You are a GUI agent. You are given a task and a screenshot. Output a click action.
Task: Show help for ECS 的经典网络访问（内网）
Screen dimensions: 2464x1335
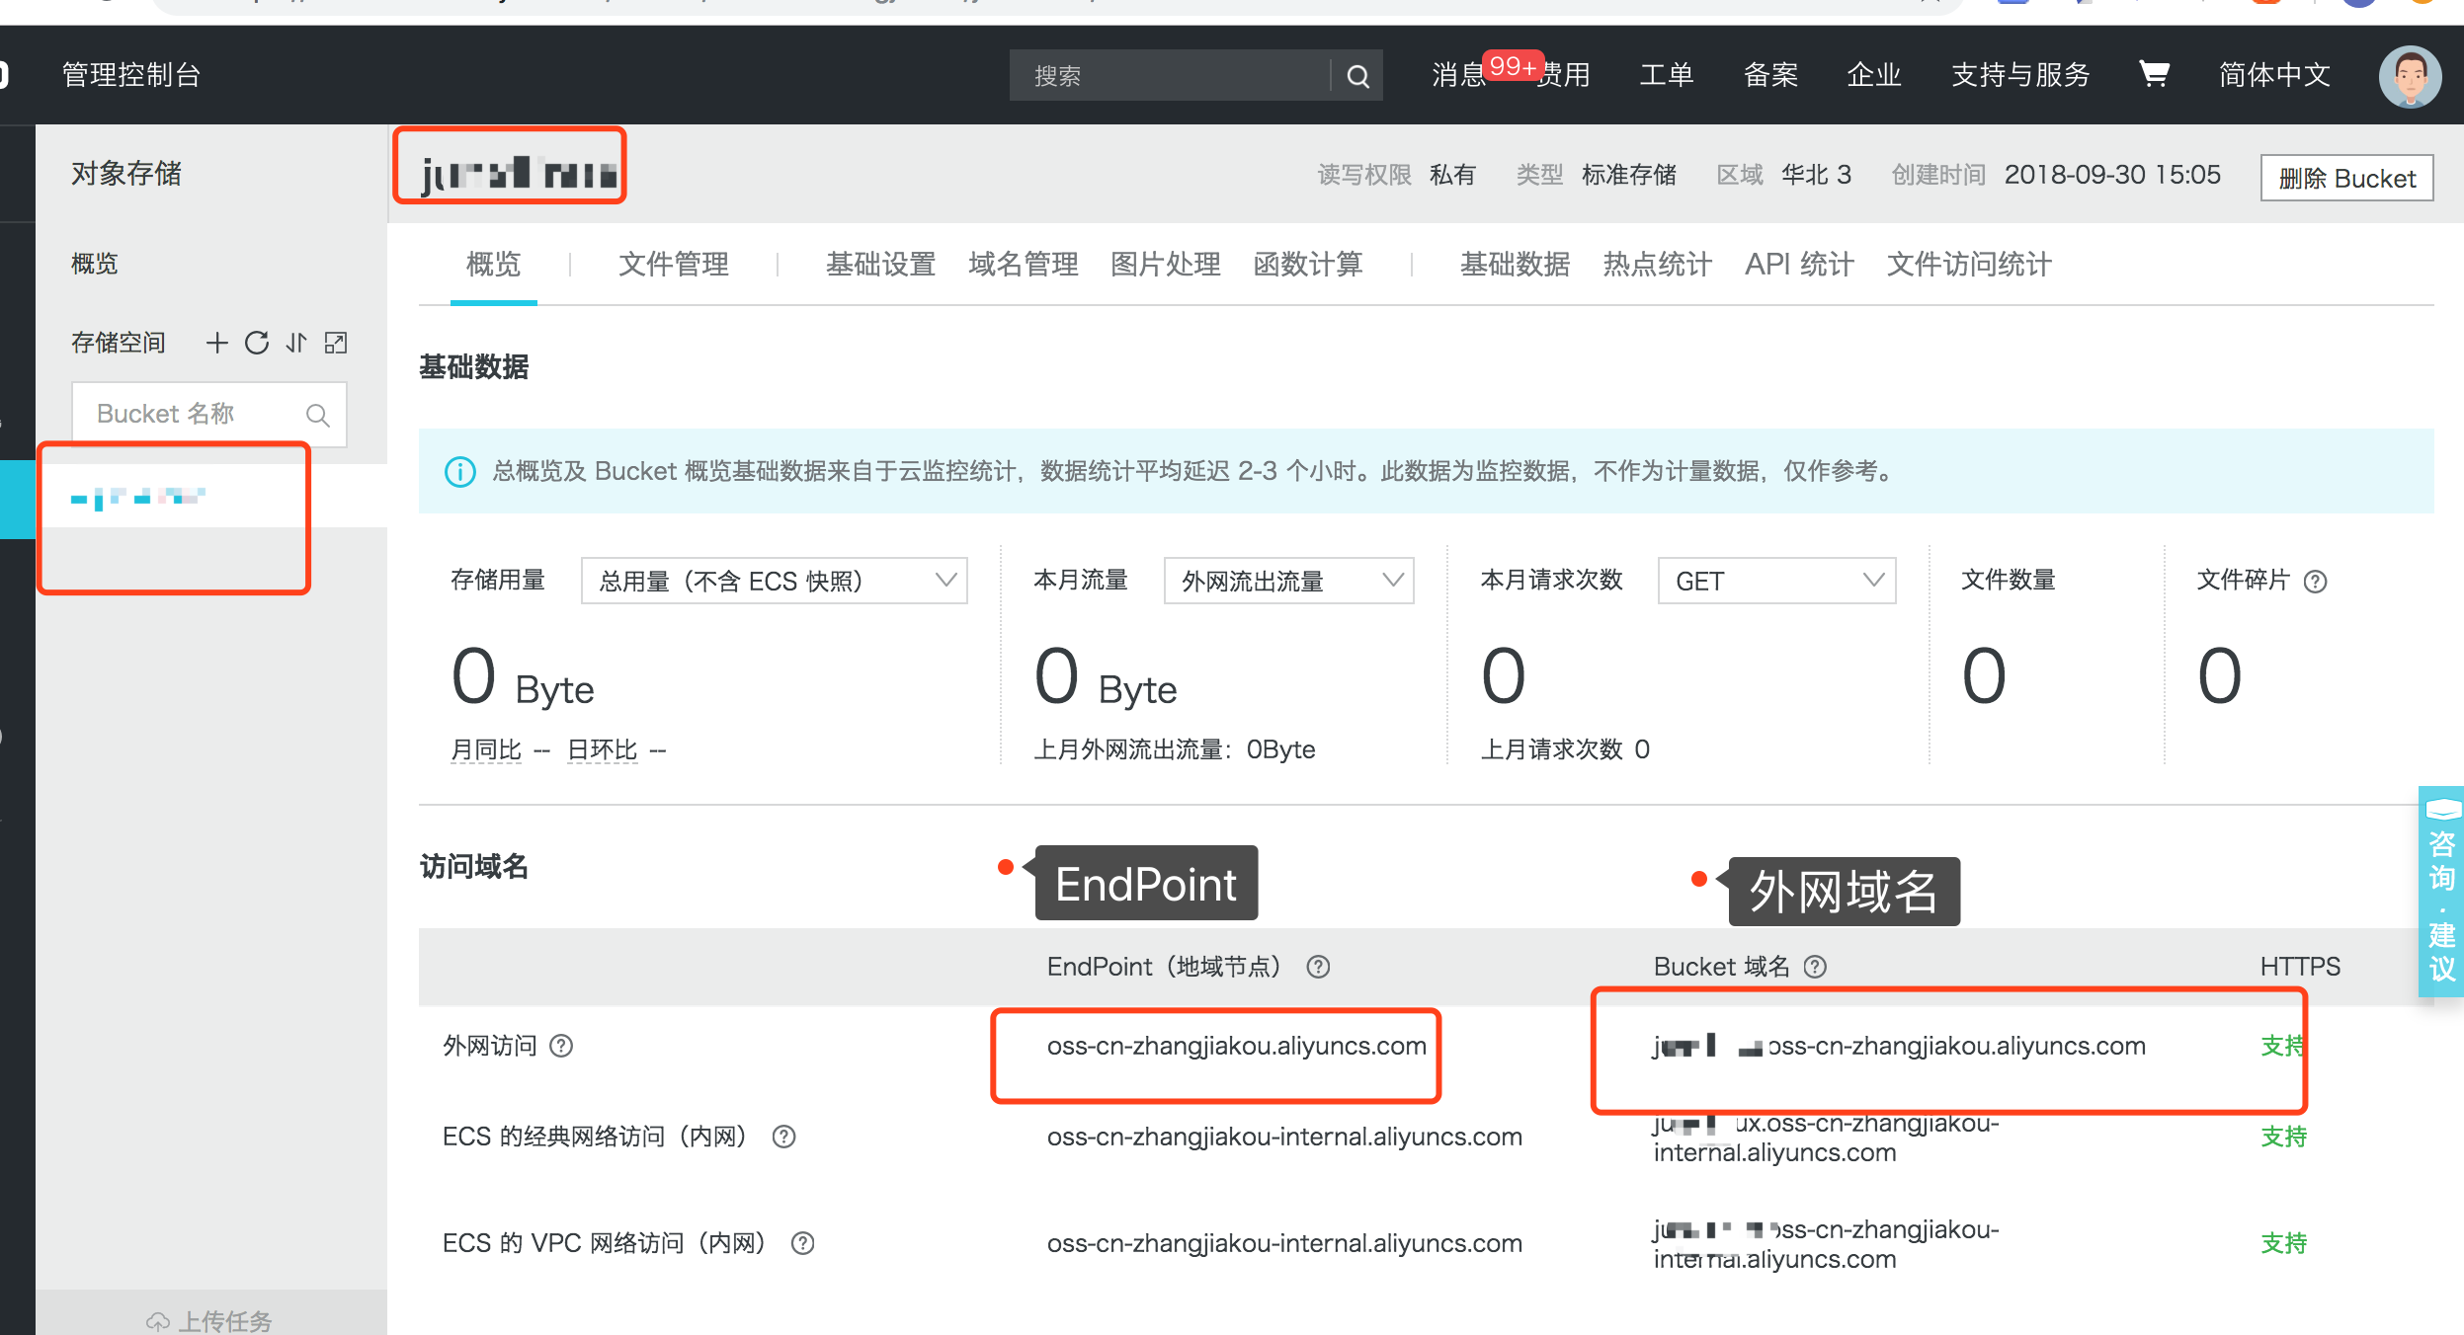[x=783, y=1137]
